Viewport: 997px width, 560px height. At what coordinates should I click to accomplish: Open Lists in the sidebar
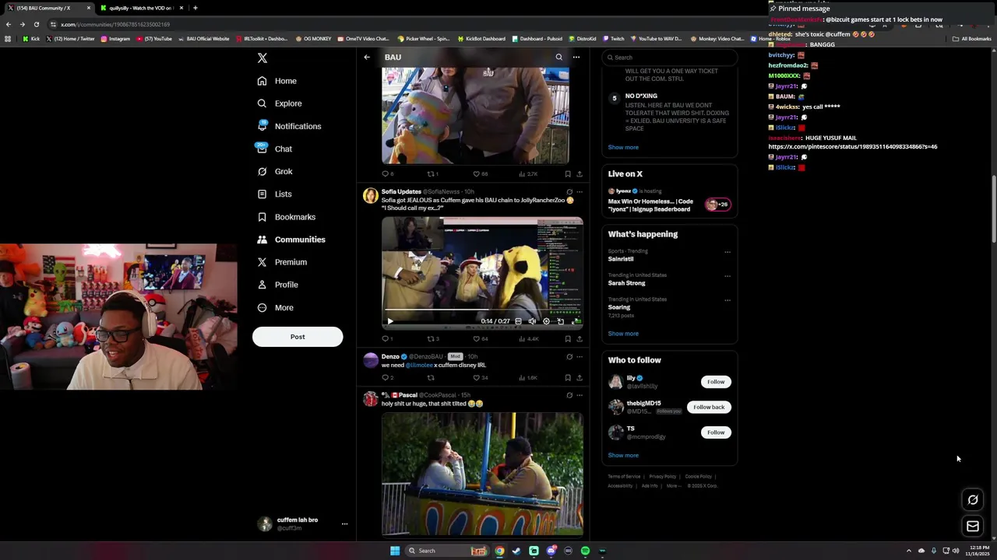click(274, 194)
